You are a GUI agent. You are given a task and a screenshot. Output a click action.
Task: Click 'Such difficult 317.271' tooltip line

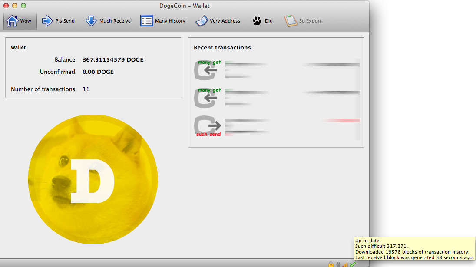pyautogui.click(x=382, y=246)
